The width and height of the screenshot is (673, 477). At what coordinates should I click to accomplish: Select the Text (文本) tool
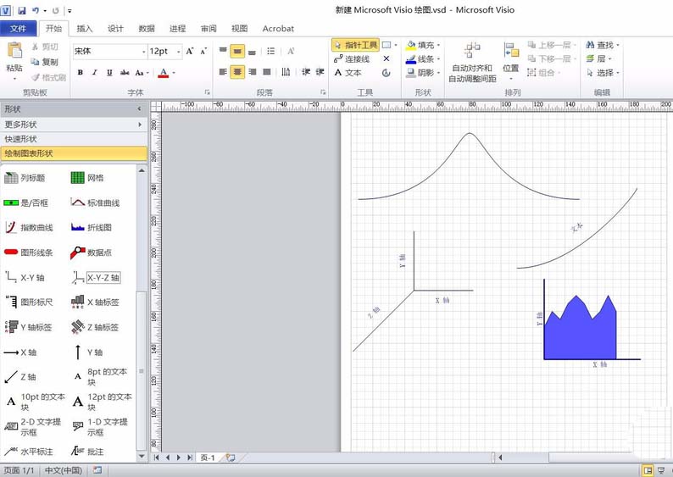(x=348, y=73)
